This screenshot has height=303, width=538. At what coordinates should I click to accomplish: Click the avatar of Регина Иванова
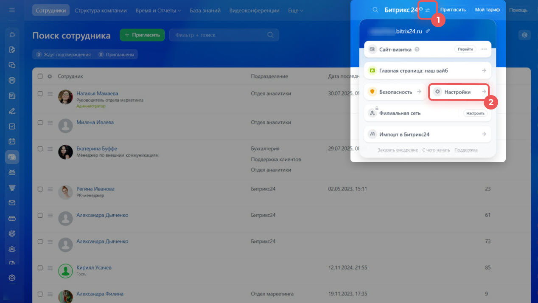click(x=65, y=192)
